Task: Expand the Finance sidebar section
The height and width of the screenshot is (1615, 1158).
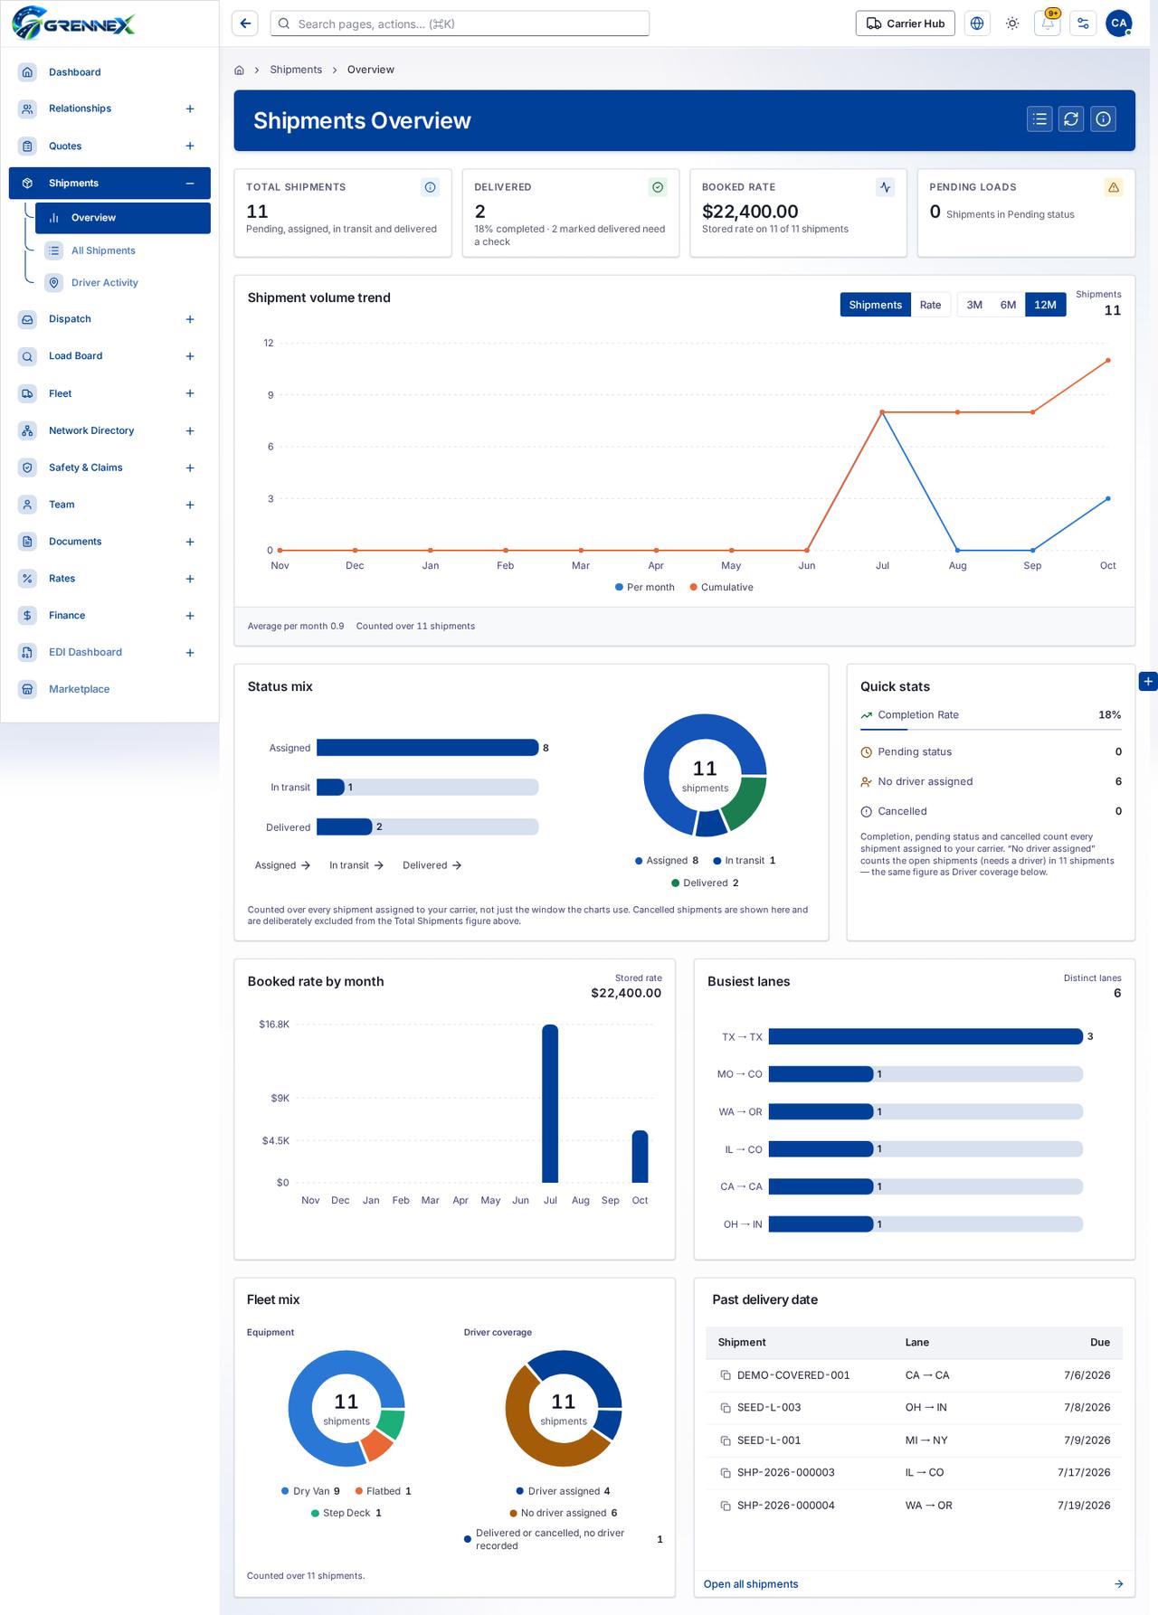Action: pos(190,616)
